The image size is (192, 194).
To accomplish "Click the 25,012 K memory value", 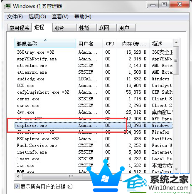I will point(136,112).
